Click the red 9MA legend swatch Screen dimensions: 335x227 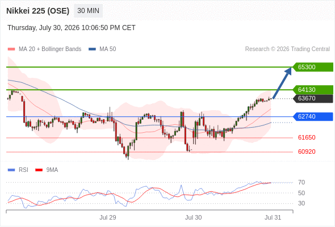click(x=39, y=170)
